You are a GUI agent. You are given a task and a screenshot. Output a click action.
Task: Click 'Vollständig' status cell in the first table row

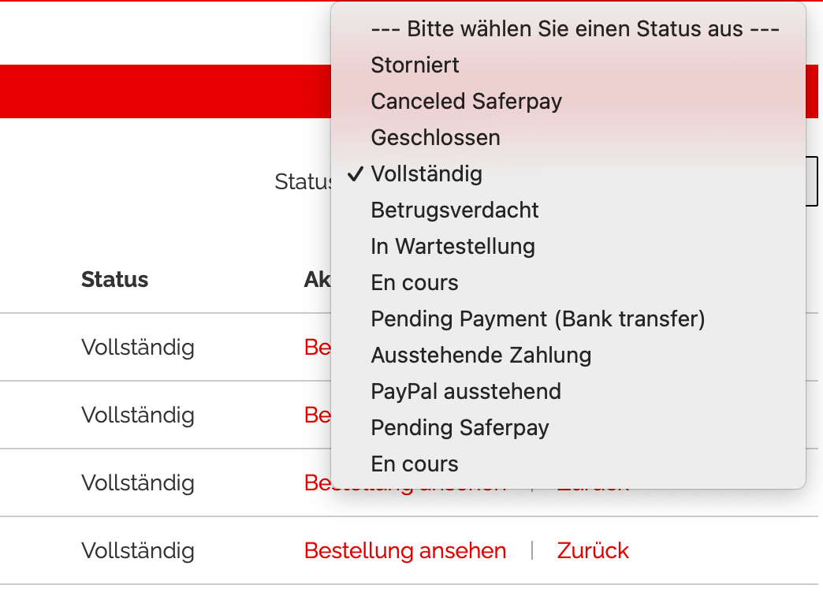(138, 347)
